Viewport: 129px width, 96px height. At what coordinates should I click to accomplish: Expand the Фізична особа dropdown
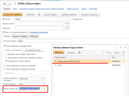[x=65, y=24]
